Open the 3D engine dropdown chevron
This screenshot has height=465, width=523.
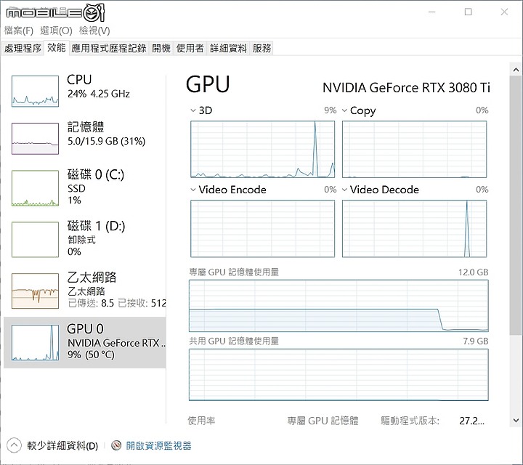[x=192, y=110]
